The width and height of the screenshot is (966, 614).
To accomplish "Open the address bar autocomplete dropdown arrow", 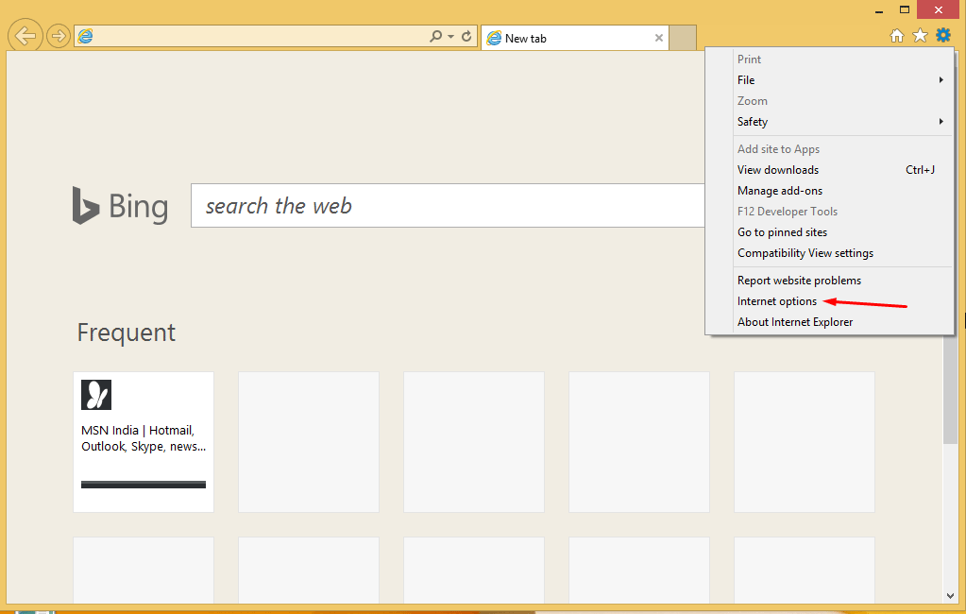I will (451, 37).
